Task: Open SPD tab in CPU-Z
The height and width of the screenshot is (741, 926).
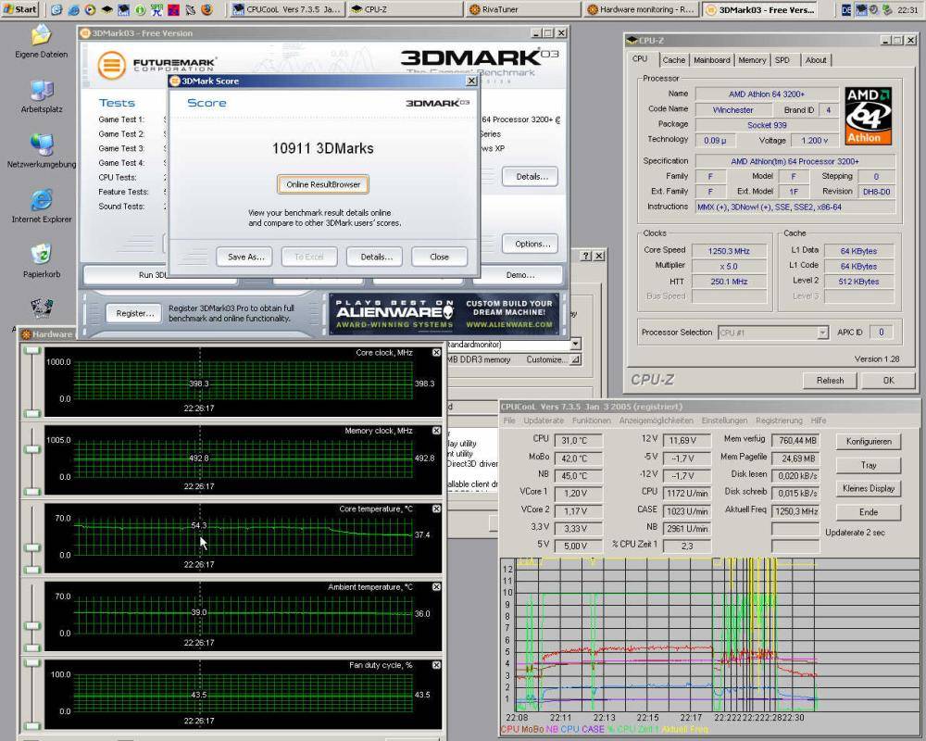Action: [x=782, y=59]
